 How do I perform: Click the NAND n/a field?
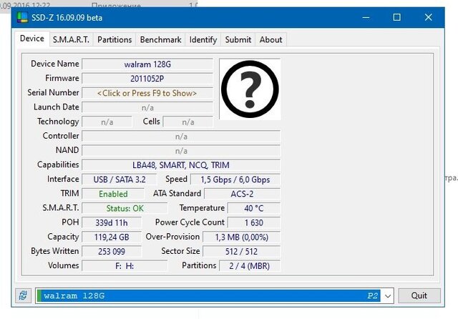(181, 151)
